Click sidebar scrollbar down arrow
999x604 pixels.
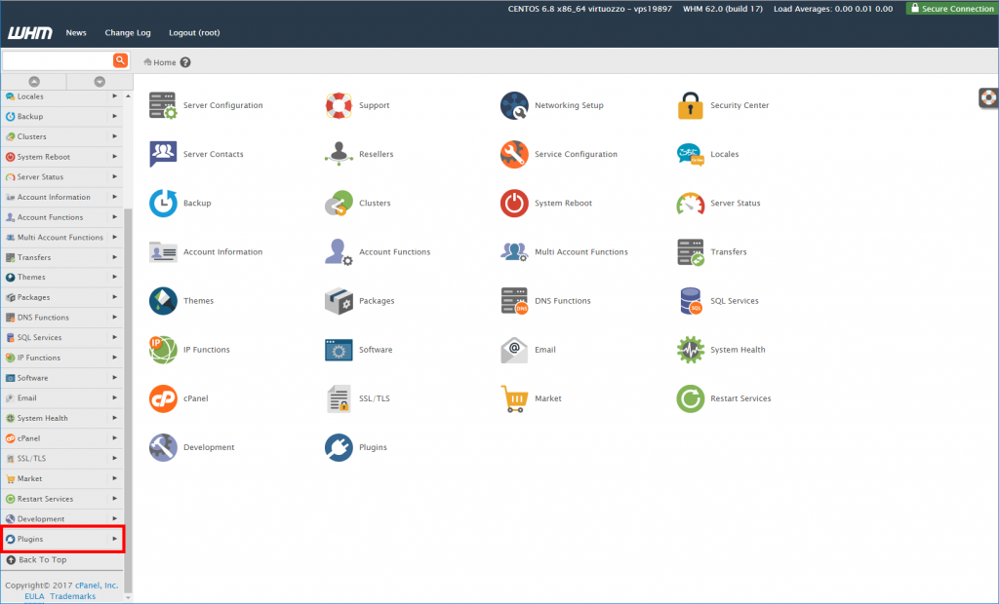tap(128, 597)
